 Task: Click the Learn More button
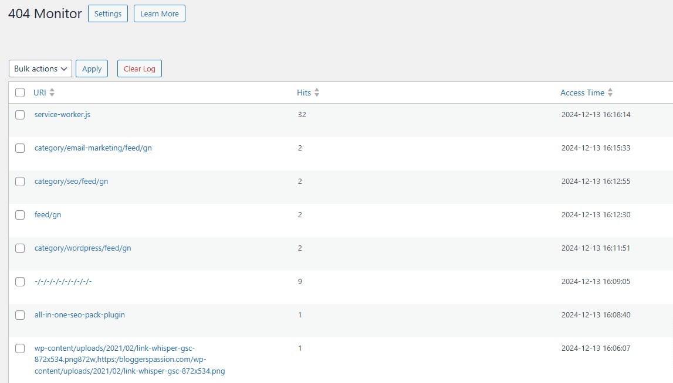[160, 13]
